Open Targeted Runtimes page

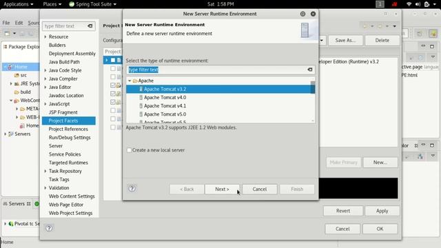pos(68,163)
